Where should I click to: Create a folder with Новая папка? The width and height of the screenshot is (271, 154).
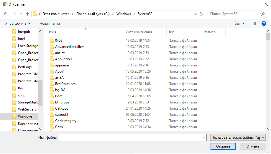[x=50, y=24]
